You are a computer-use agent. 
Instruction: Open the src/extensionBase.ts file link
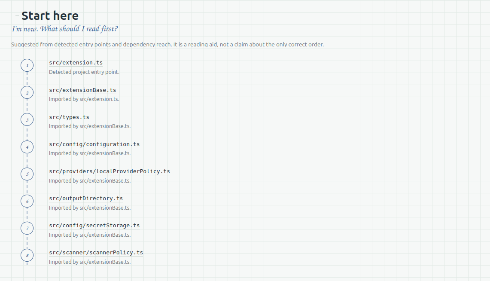click(x=82, y=90)
